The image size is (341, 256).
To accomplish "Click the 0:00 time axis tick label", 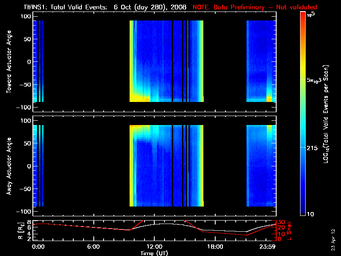I will [38, 247].
